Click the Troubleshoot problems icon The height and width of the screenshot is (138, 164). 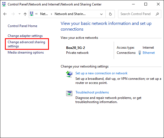pos(69,93)
